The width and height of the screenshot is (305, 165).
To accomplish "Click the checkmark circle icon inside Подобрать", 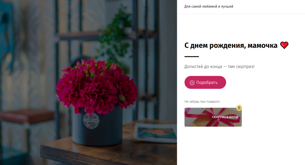I will click(x=192, y=83).
